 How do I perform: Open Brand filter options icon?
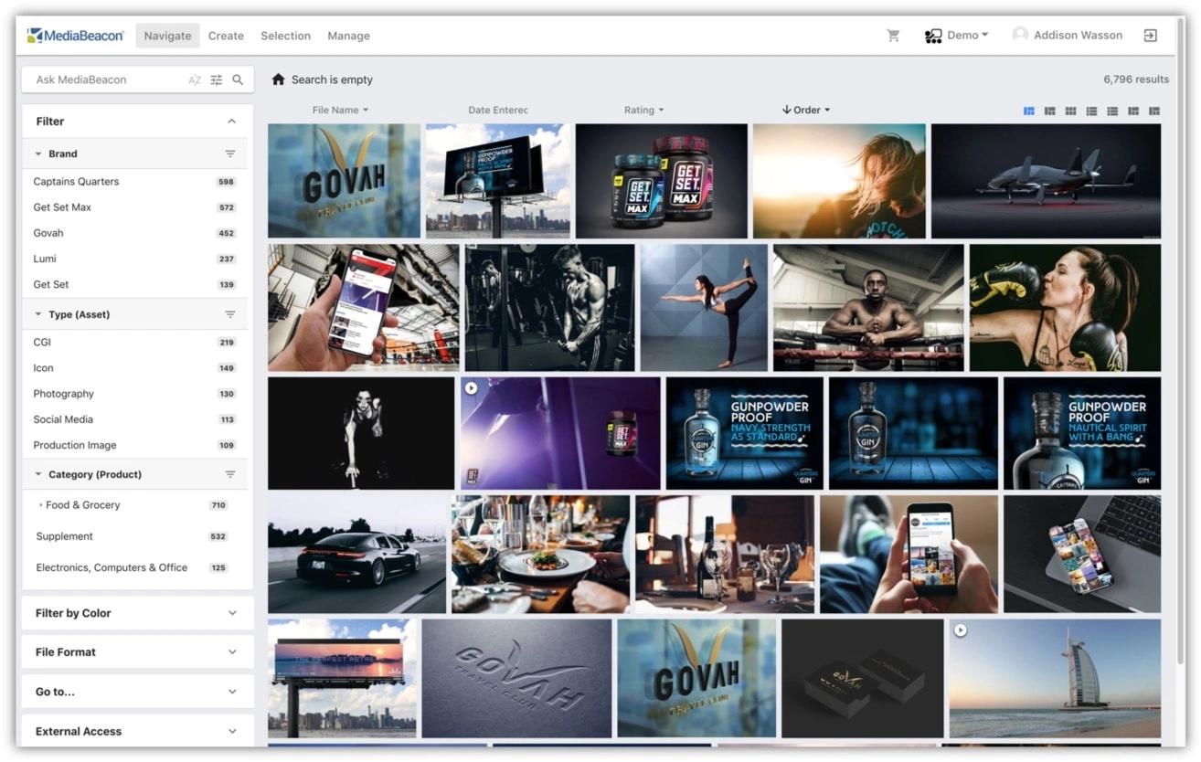tap(230, 153)
